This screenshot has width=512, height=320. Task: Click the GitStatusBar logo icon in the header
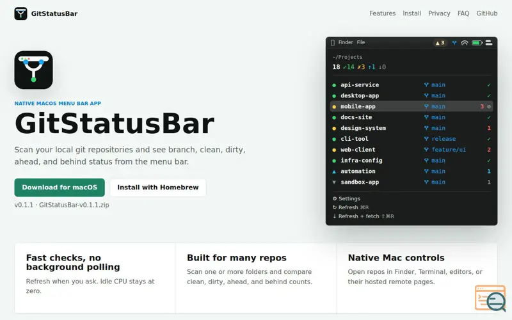point(20,13)
